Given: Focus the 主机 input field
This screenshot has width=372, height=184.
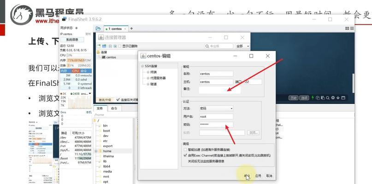Looking at the screenshot, I should point(216,82).
